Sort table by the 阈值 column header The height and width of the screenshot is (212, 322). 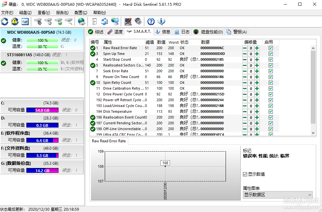[150, 42]
